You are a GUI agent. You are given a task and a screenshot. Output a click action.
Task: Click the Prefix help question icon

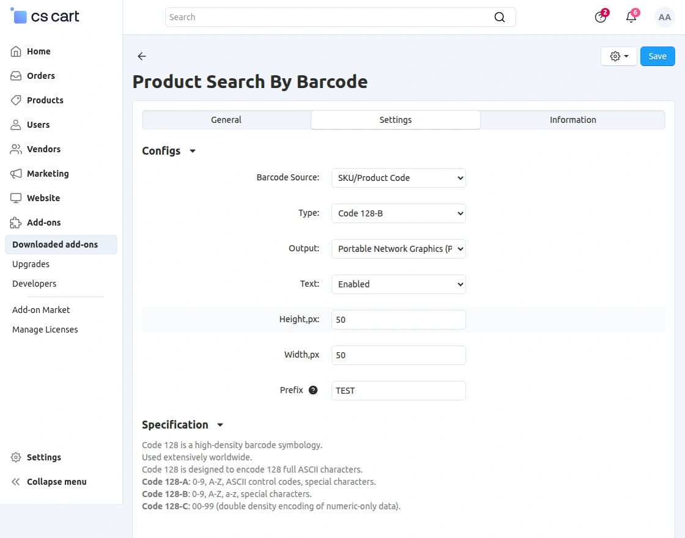(313, 390)
